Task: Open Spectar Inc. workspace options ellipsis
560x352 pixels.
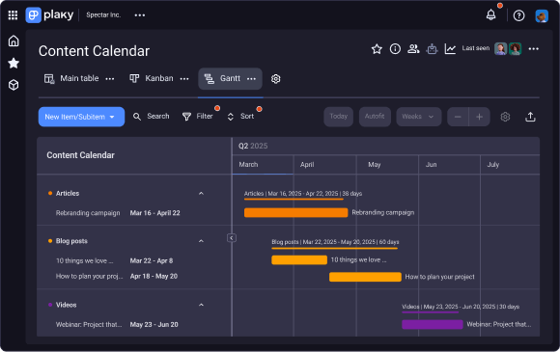Action: tap(140, 15)
